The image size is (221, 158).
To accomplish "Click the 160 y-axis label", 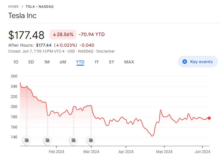I will pos(14,127).
